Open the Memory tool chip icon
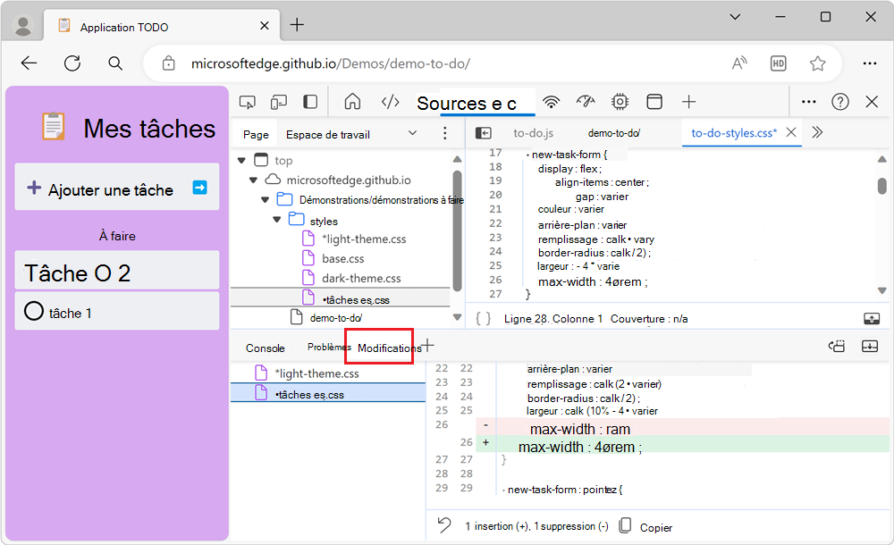Viewport: 894px width, 545px height. 620,102
